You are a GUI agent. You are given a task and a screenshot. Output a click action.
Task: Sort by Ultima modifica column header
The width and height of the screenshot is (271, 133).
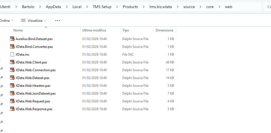pos(94,30)
